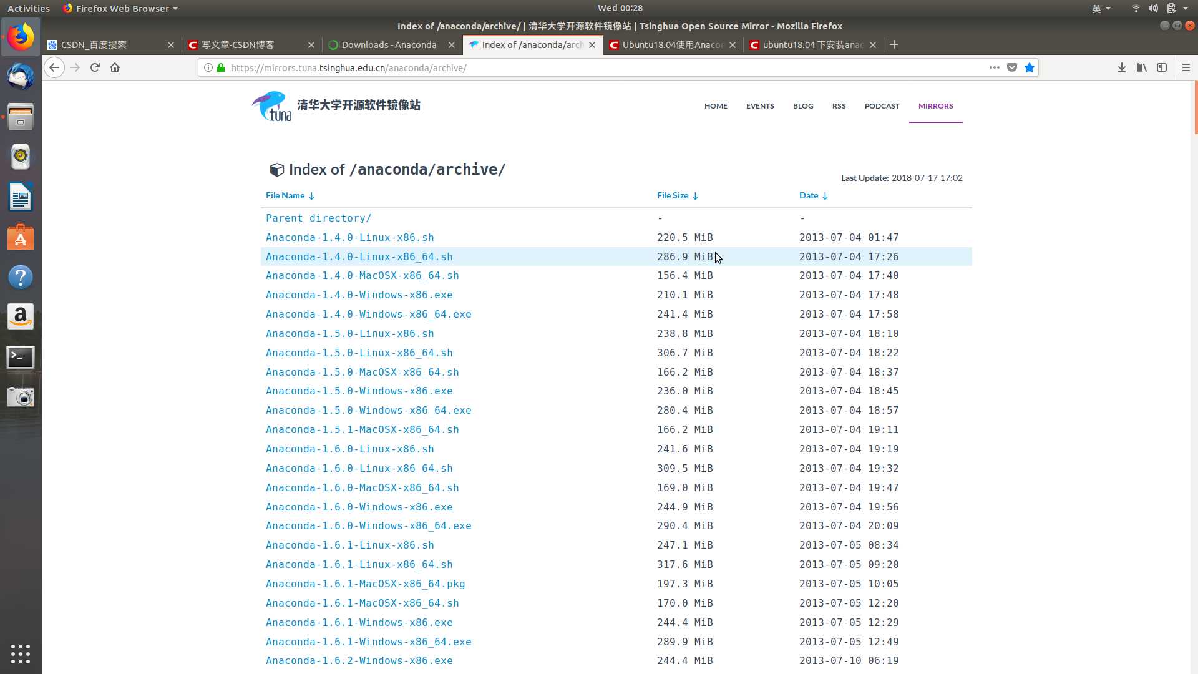Show site information icon in address bar
1198x674 pixels.
coord(208,67)
